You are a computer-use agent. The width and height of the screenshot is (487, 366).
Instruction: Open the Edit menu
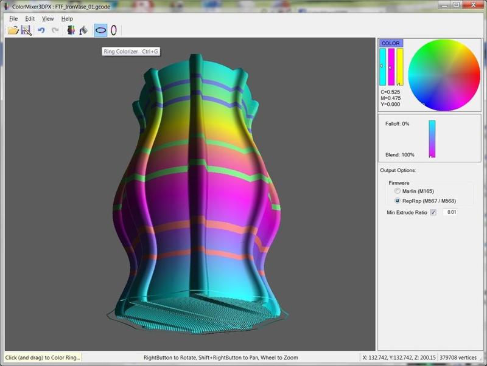(x=30, y=19)
